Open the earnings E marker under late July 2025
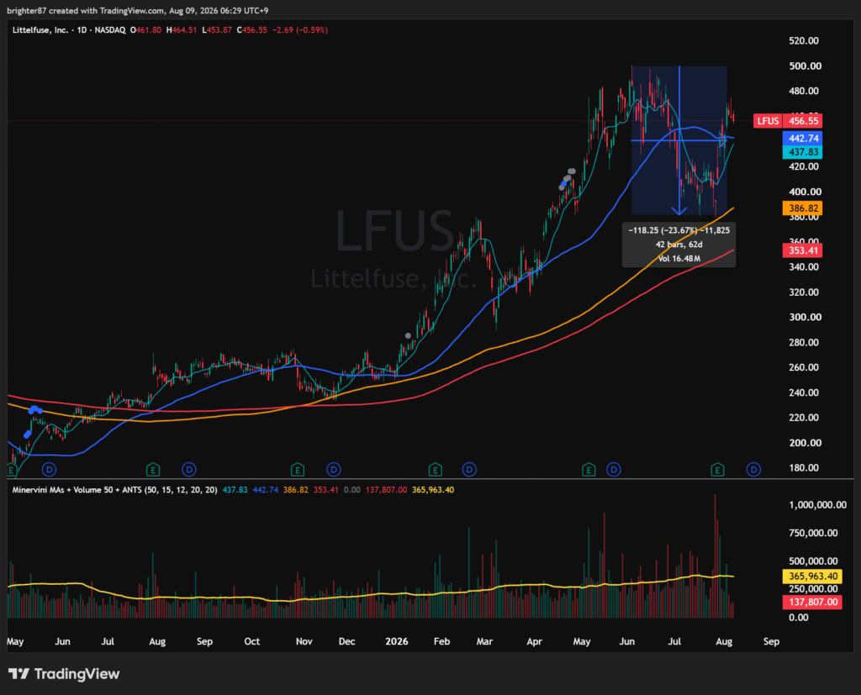The image size is (861, 695). pyautogui.click(x=153, y=470)
